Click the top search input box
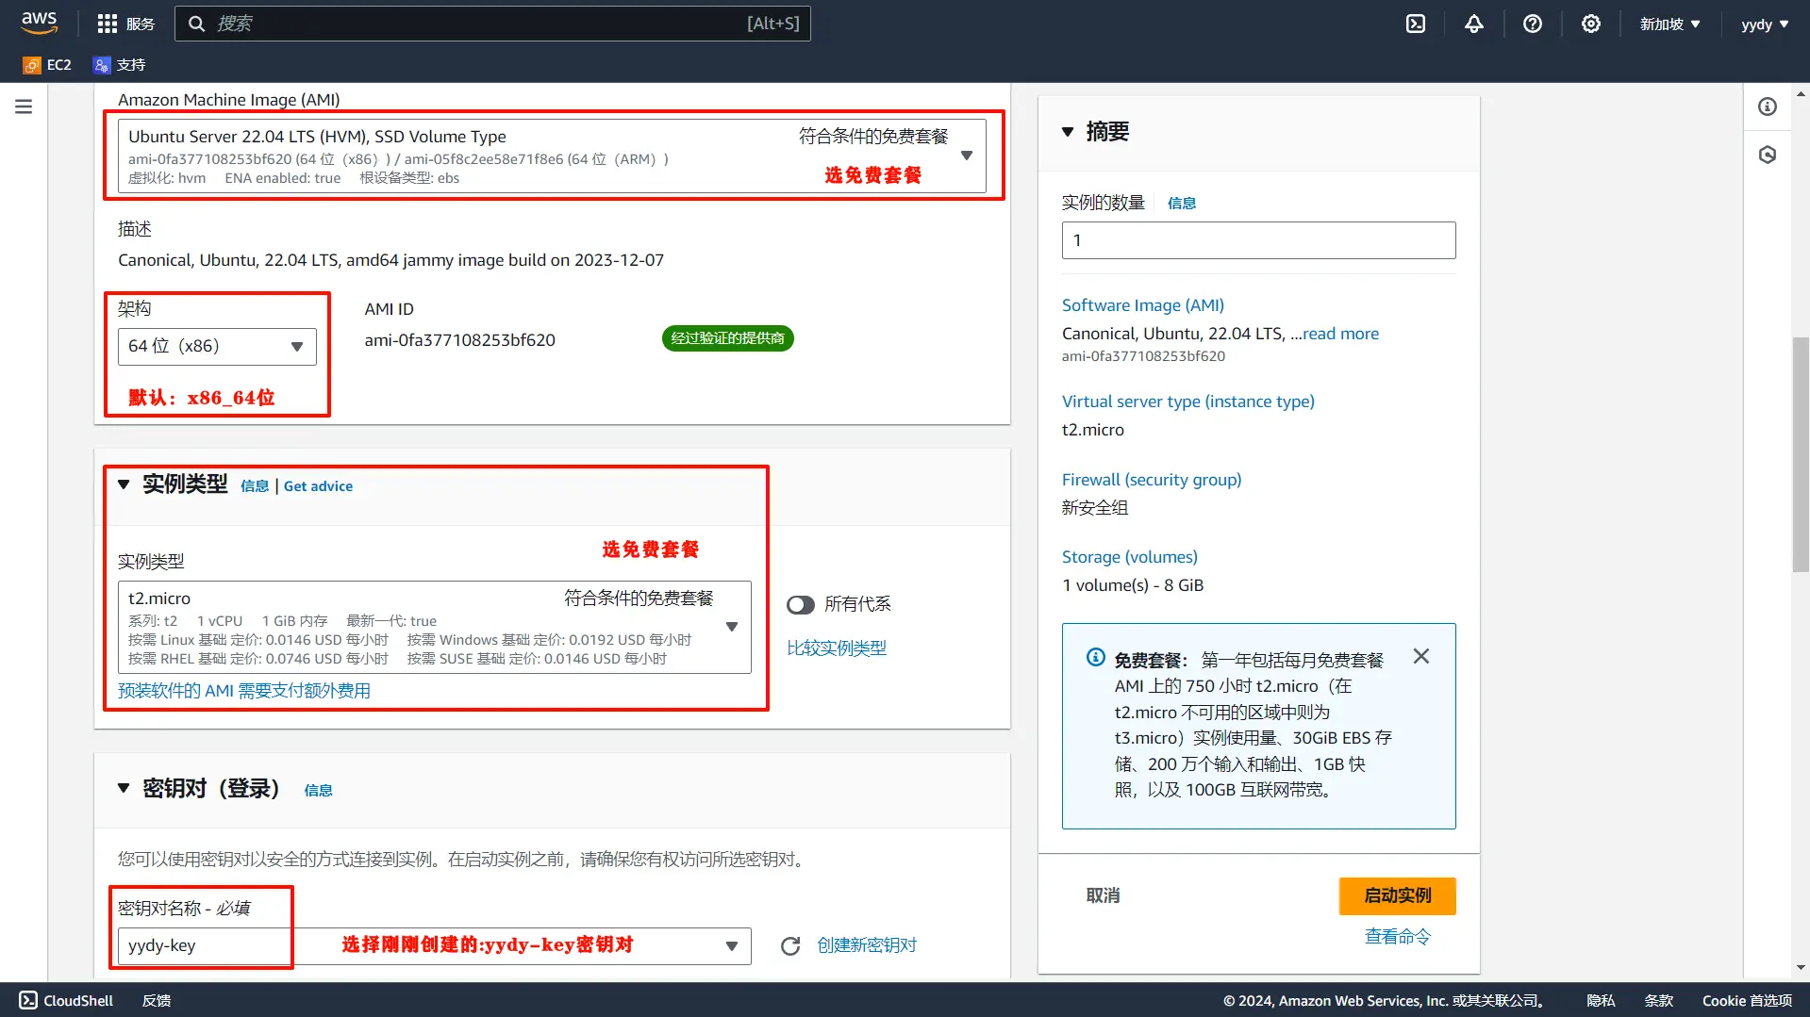The width and height of the screenshot is (1810, 1017). pyautogui.click(x=492, y=24)
